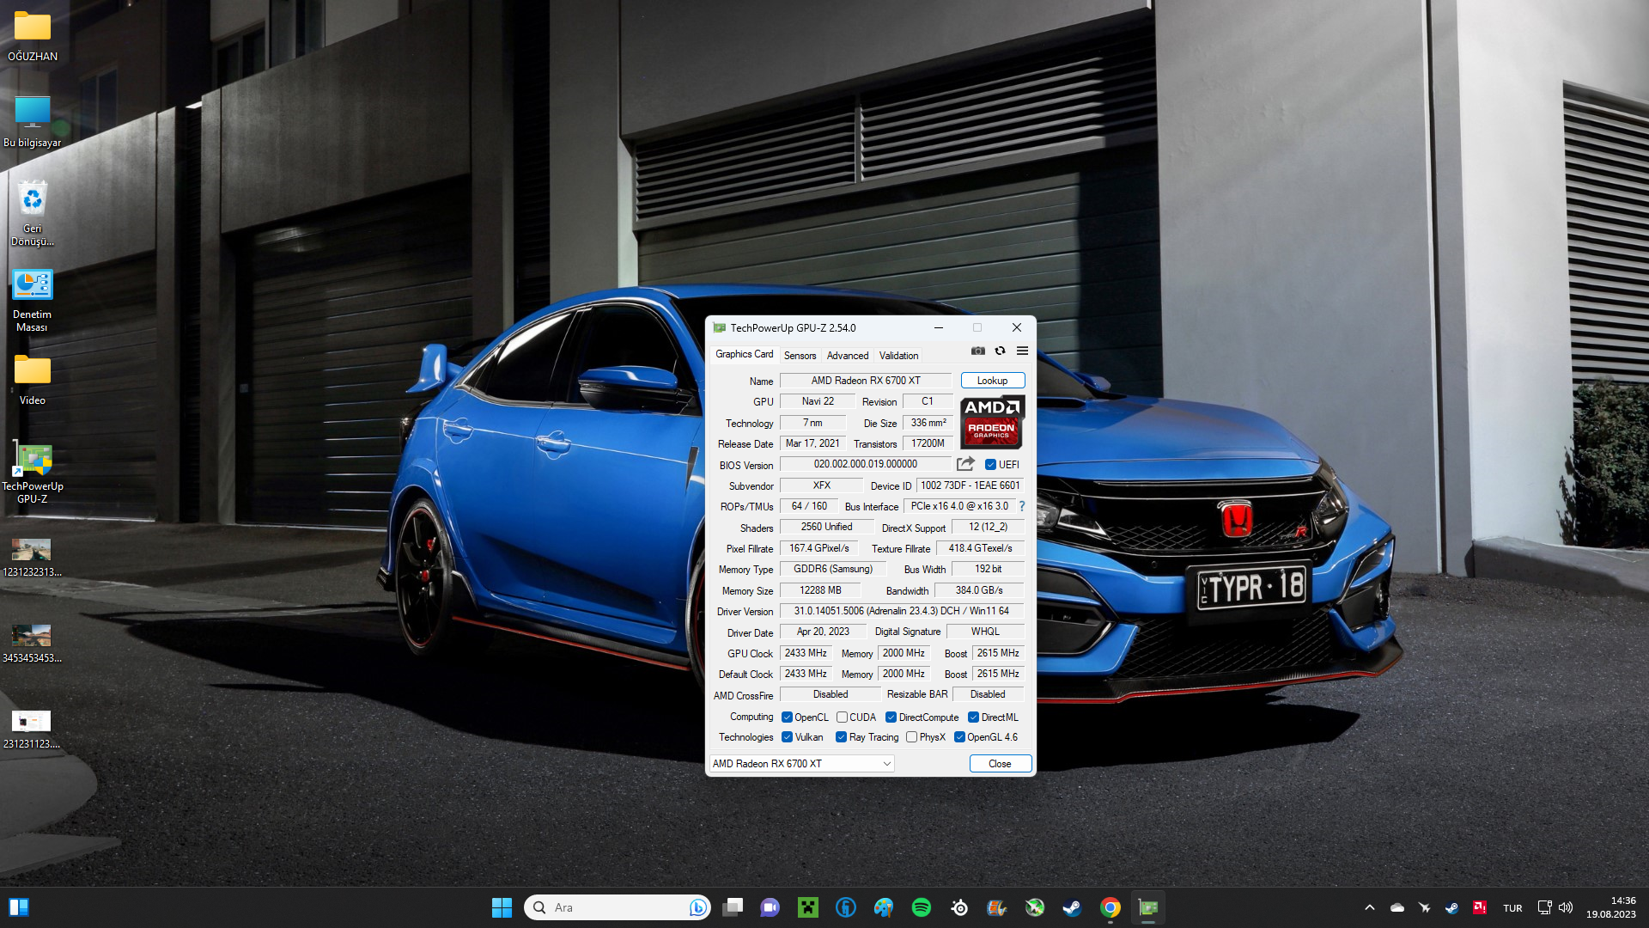The image size is (1649, 928).
Task: Switch to the Sensors tab
Action: point(800,356)
